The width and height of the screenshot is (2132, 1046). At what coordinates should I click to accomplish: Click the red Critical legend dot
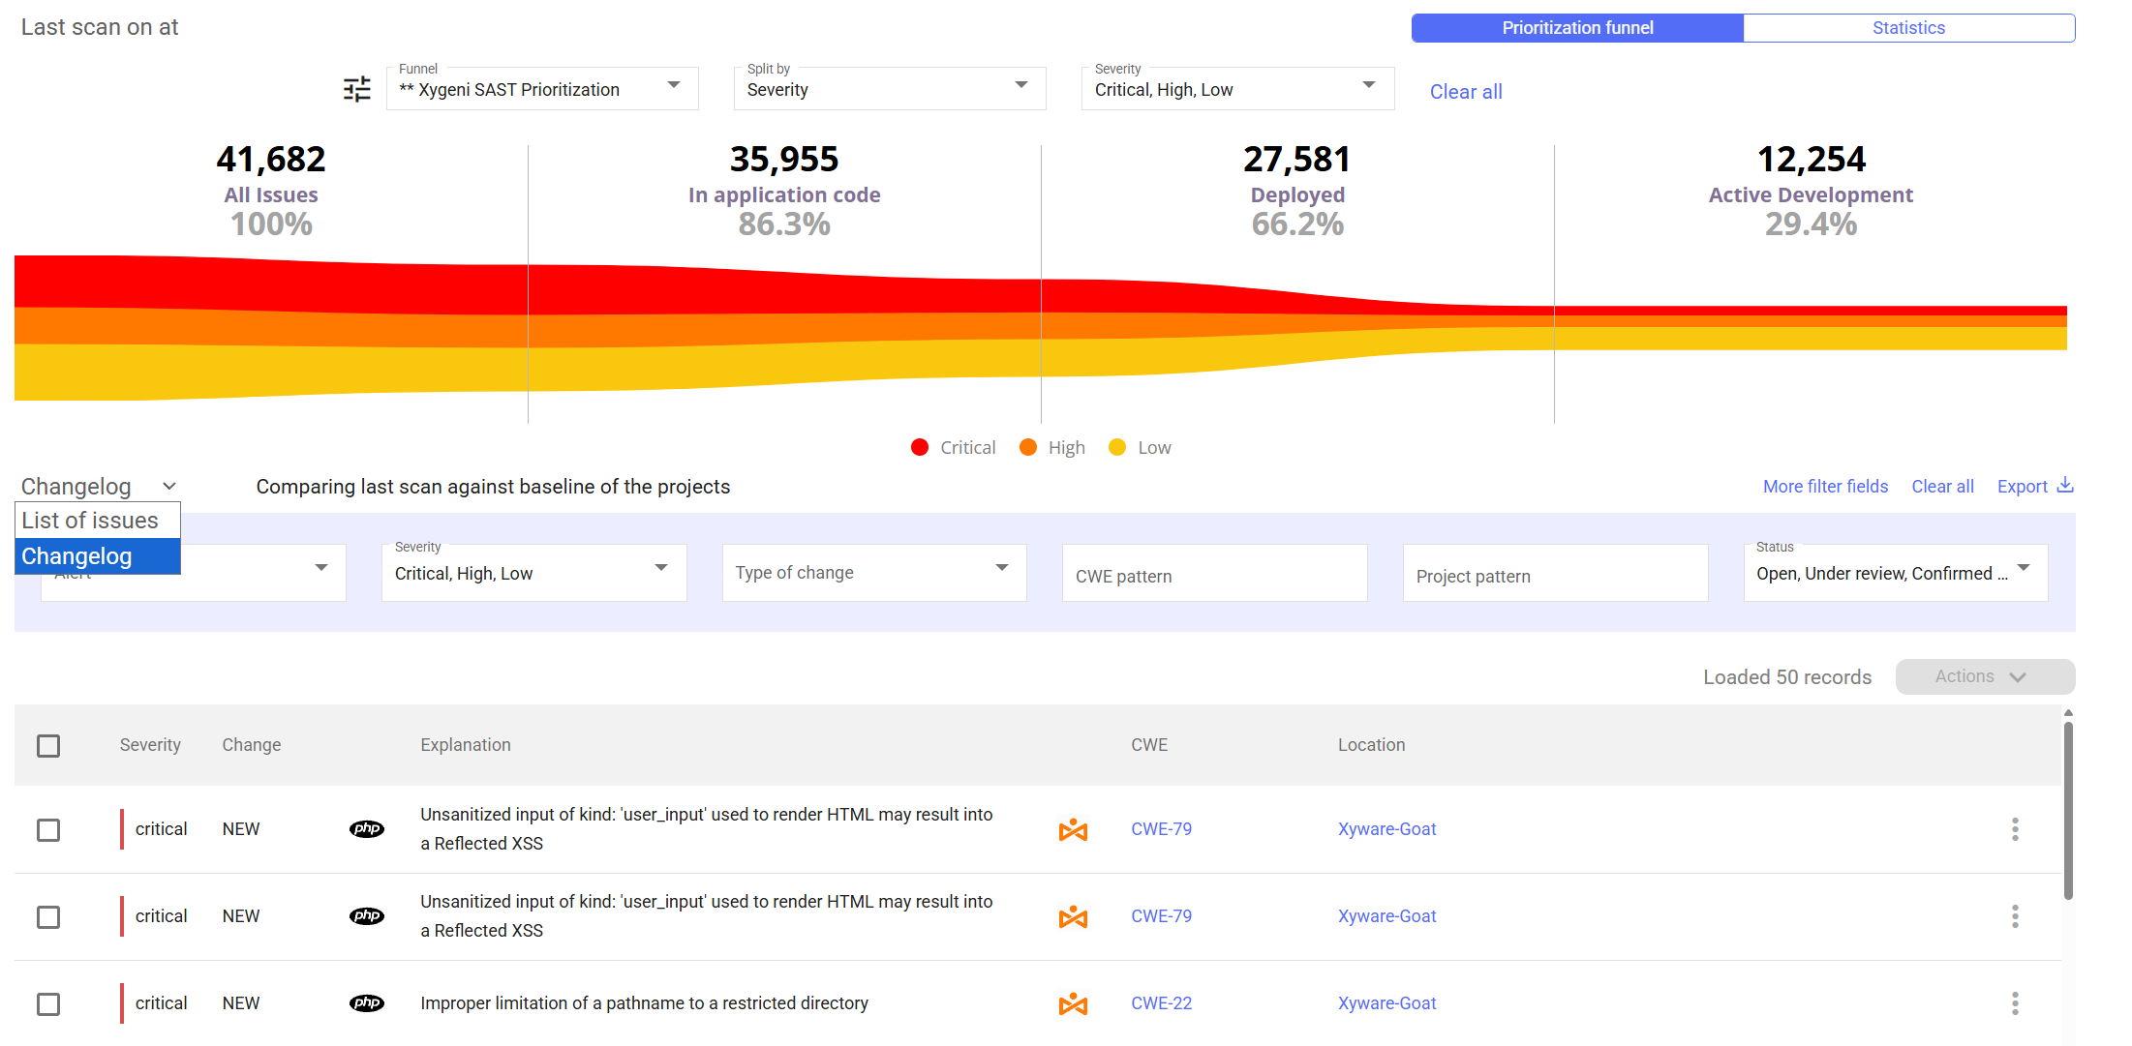click(x=920, y=447)
